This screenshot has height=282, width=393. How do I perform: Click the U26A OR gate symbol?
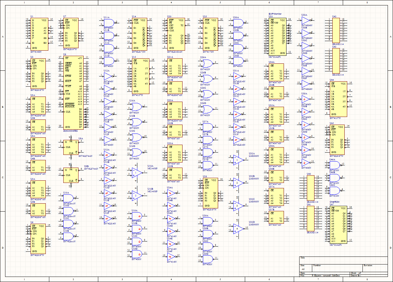click(208, 63)
